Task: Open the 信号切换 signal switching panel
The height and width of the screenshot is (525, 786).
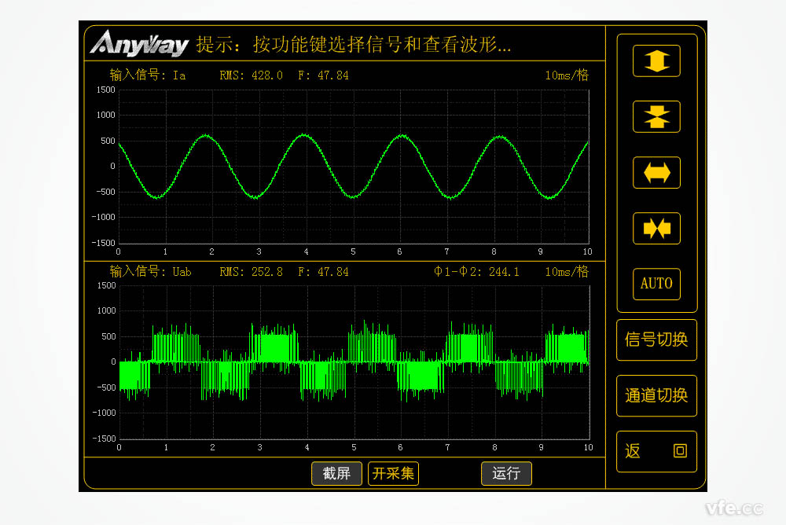Action: pyautogui.click(x=656, y=340)
